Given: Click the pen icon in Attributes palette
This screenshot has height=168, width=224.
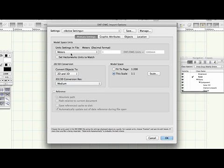Looking at the screenshot, I should (1, 65).
